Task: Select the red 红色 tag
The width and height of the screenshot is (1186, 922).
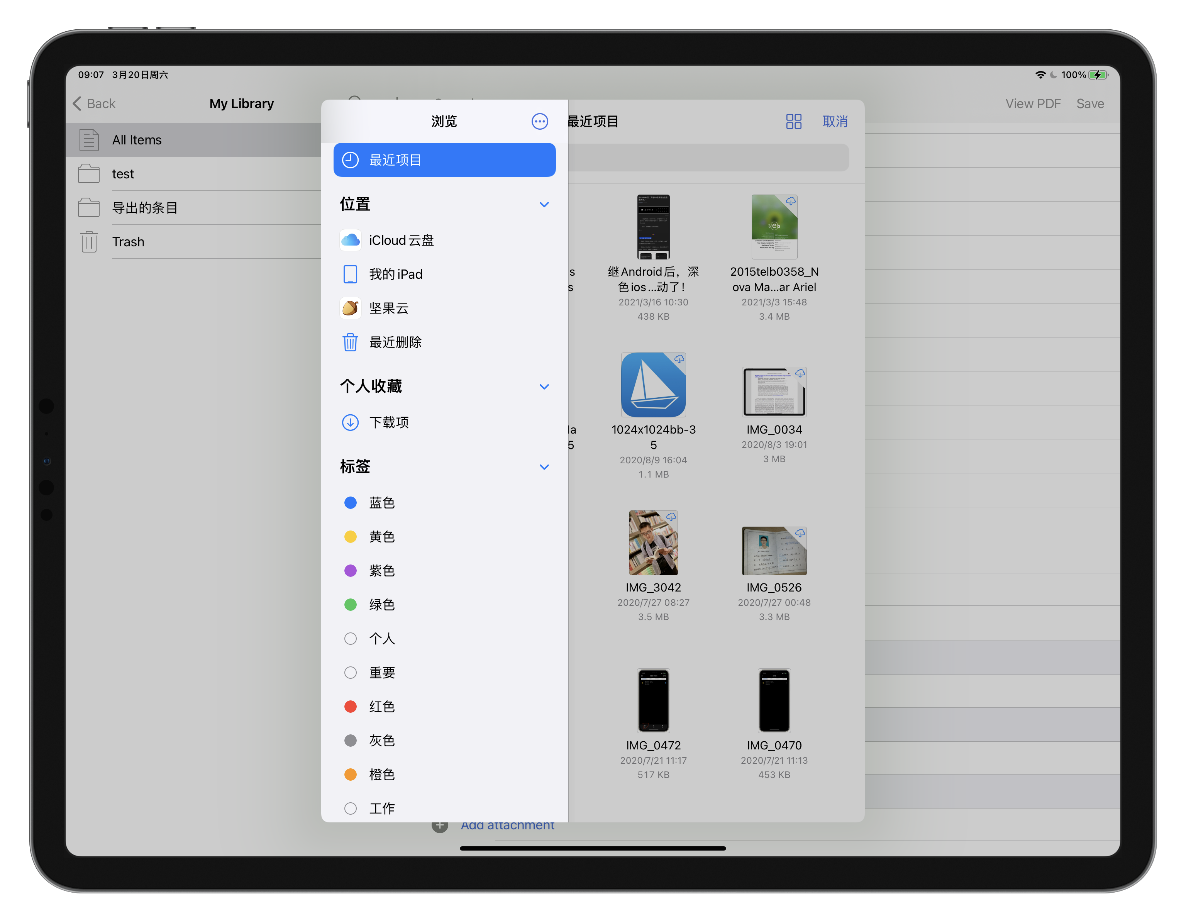Action: (x=444, y=707)
